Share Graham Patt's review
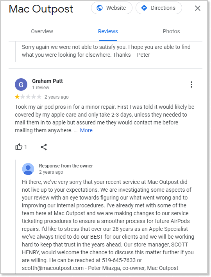Image resolution: width=211 pixels, height=277 pixels. 44,147
